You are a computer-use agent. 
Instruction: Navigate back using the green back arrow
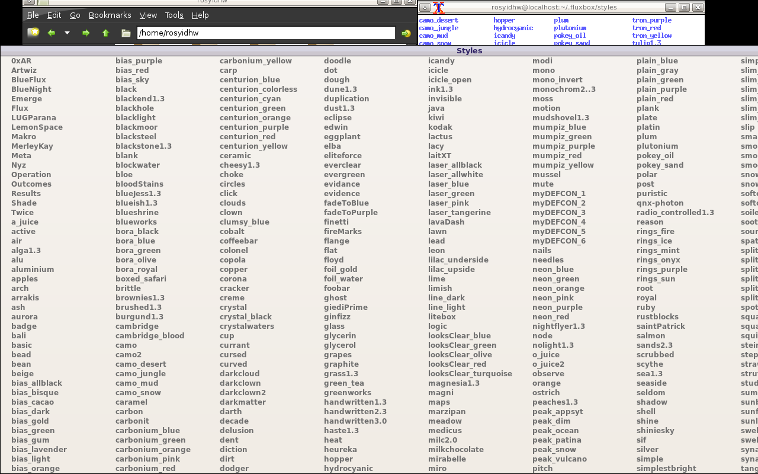coord(51,33)
